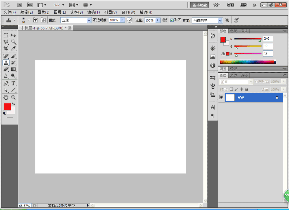Select the Polygonal Lasso tool
Screen dimensions: 289x210
pyautogui.click(x=6, y=42)
